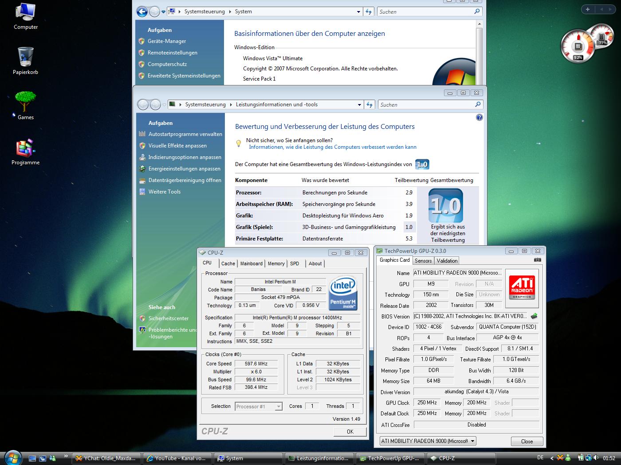Expand the Processor #1 selection dropdown
This screenshot has width=621, height=465.
[x=278, y=407]
